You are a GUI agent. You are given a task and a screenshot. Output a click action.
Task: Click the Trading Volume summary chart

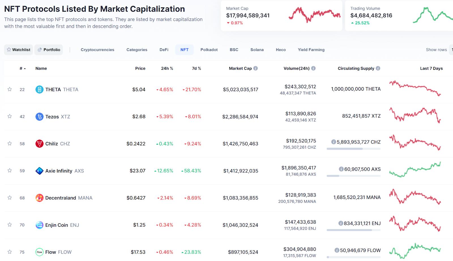pos(433,15)
